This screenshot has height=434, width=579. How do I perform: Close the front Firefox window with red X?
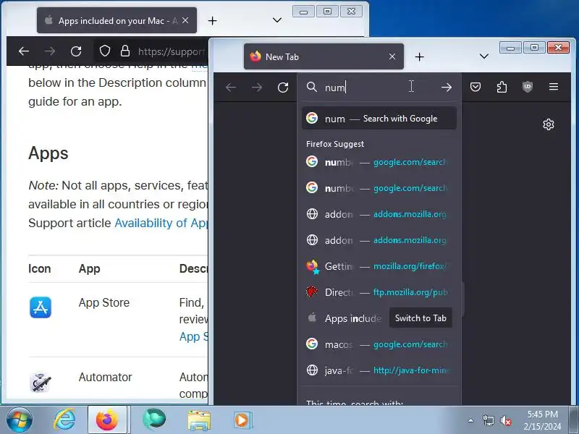[558, 48]
